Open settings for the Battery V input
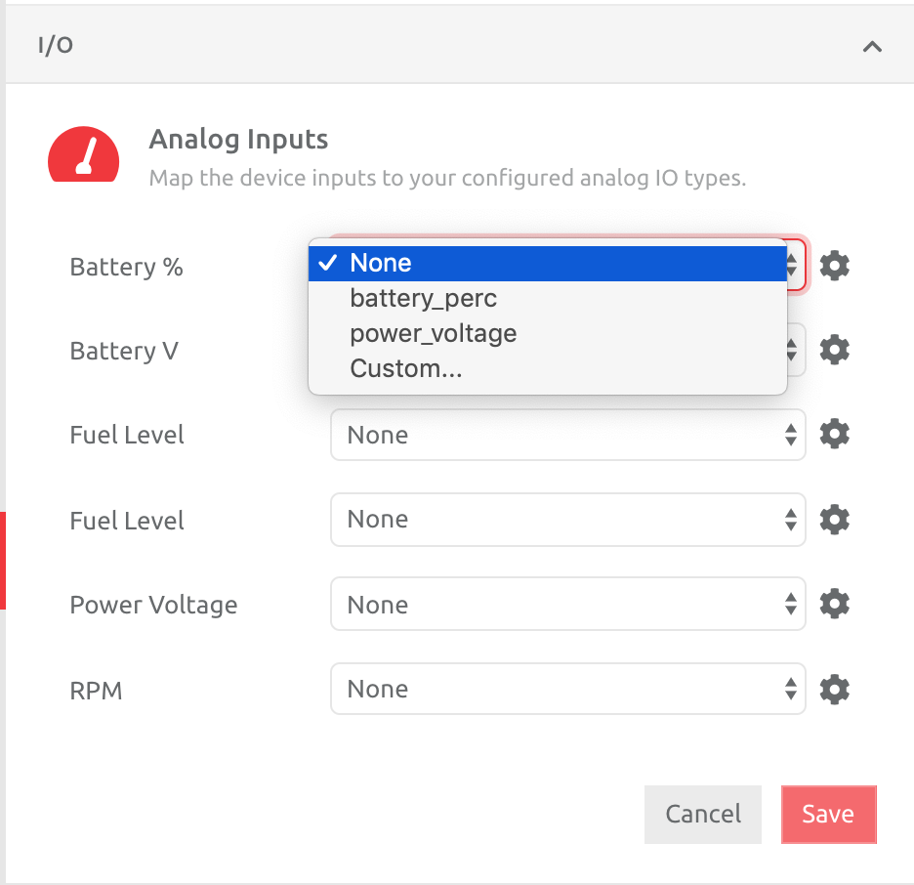Screen dimensions: 914x885 pyautogui.click(x=834, y=350)
